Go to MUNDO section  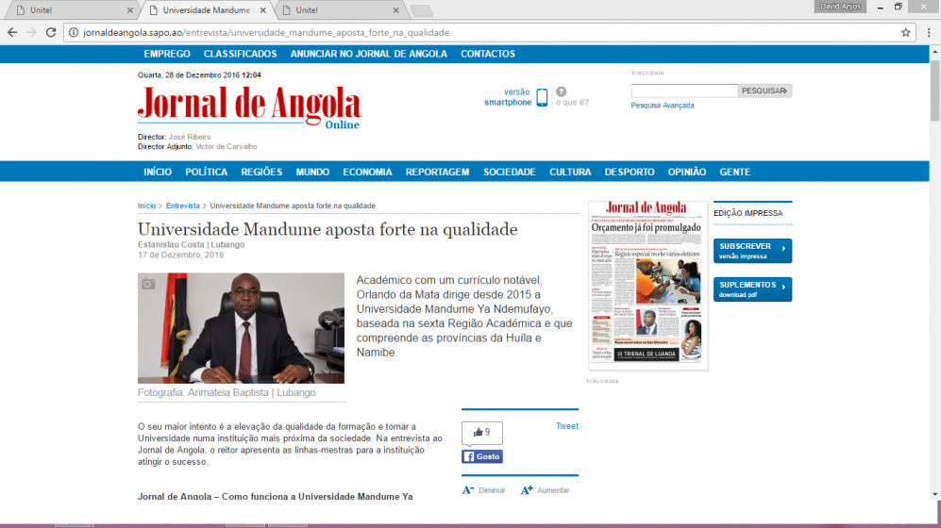[x=312, y=172]
